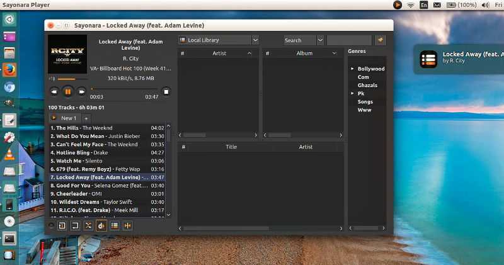This screenshot has width=504, height=265.
Task: Open the battery indicator menu
Action: [x=462, y=5]
